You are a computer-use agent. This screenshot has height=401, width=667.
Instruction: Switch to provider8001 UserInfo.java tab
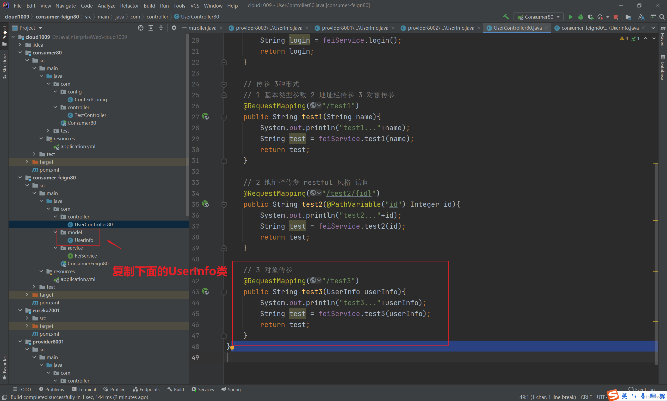[x=355, y=28]
